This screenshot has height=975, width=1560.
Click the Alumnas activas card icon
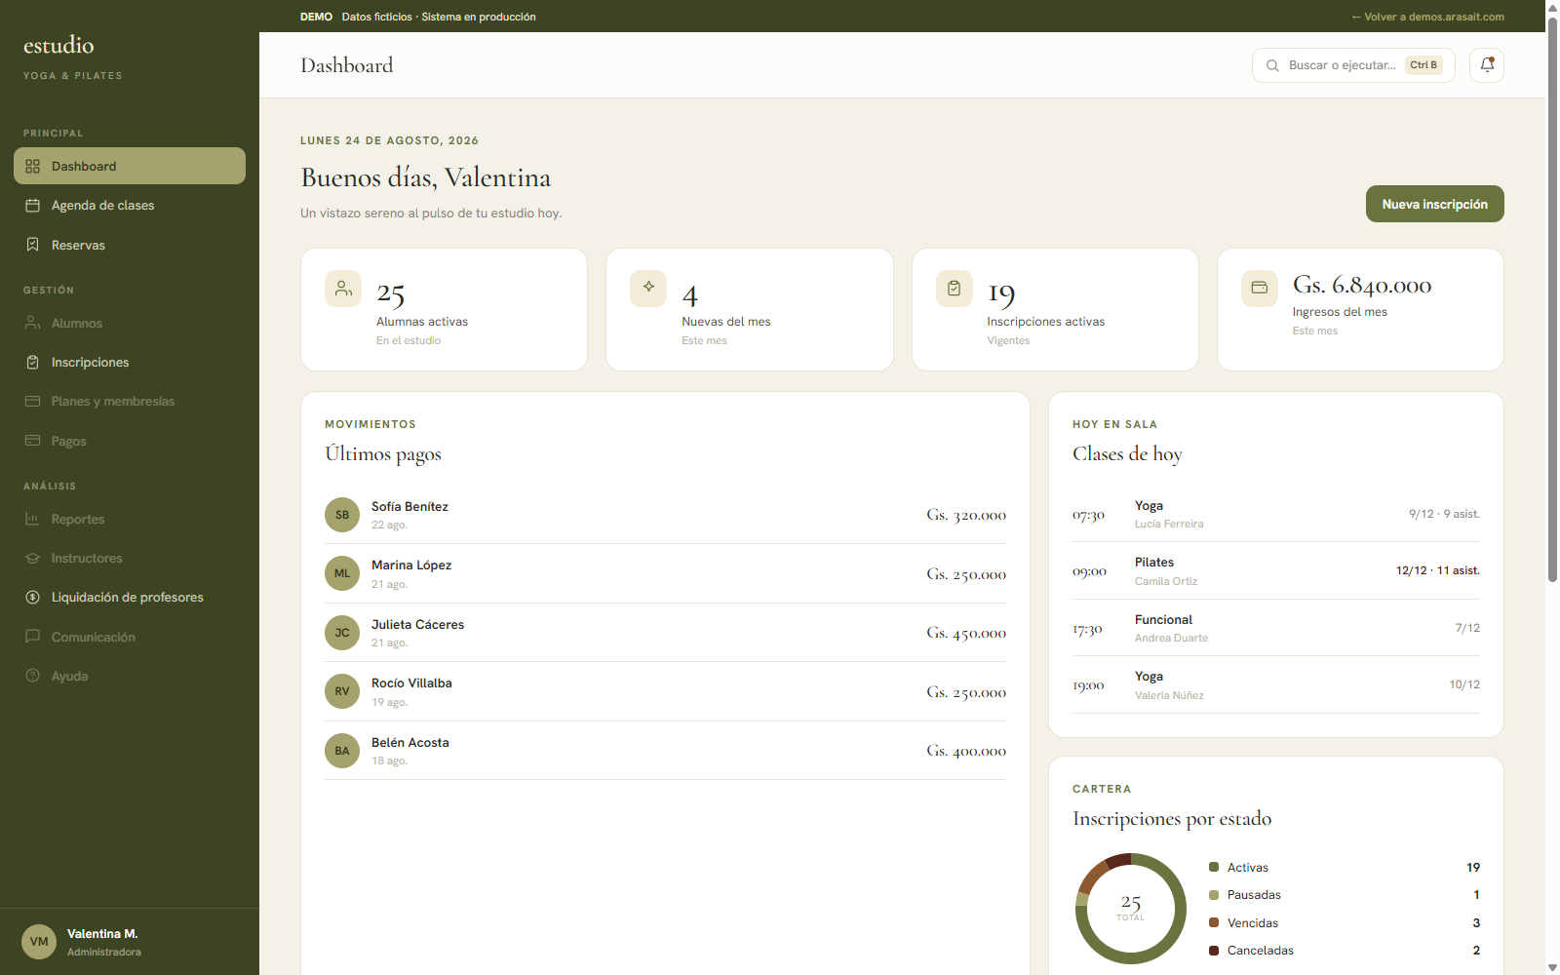point(343,289)
